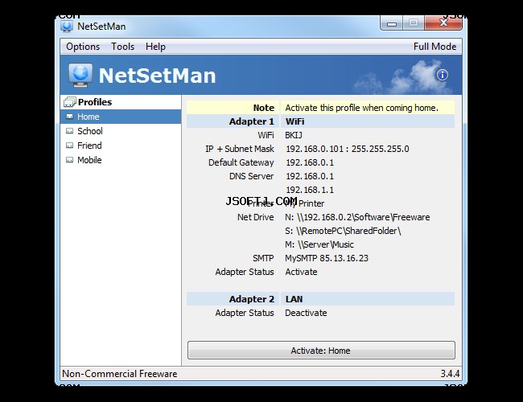Click the Home profile icon
523x402 pixels.
tap(69, 117)
